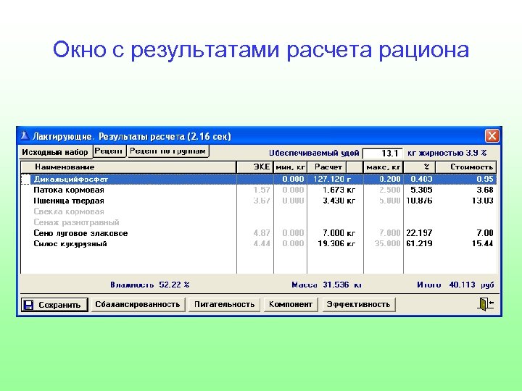Viewport: 522px width, 391px height.
Task: Click the milk yield field 13.1
Action: (383, 154)
